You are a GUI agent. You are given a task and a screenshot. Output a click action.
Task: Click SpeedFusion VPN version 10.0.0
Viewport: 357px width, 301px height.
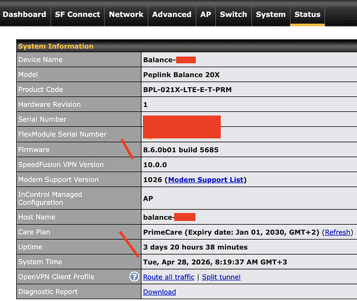[155, 164]
